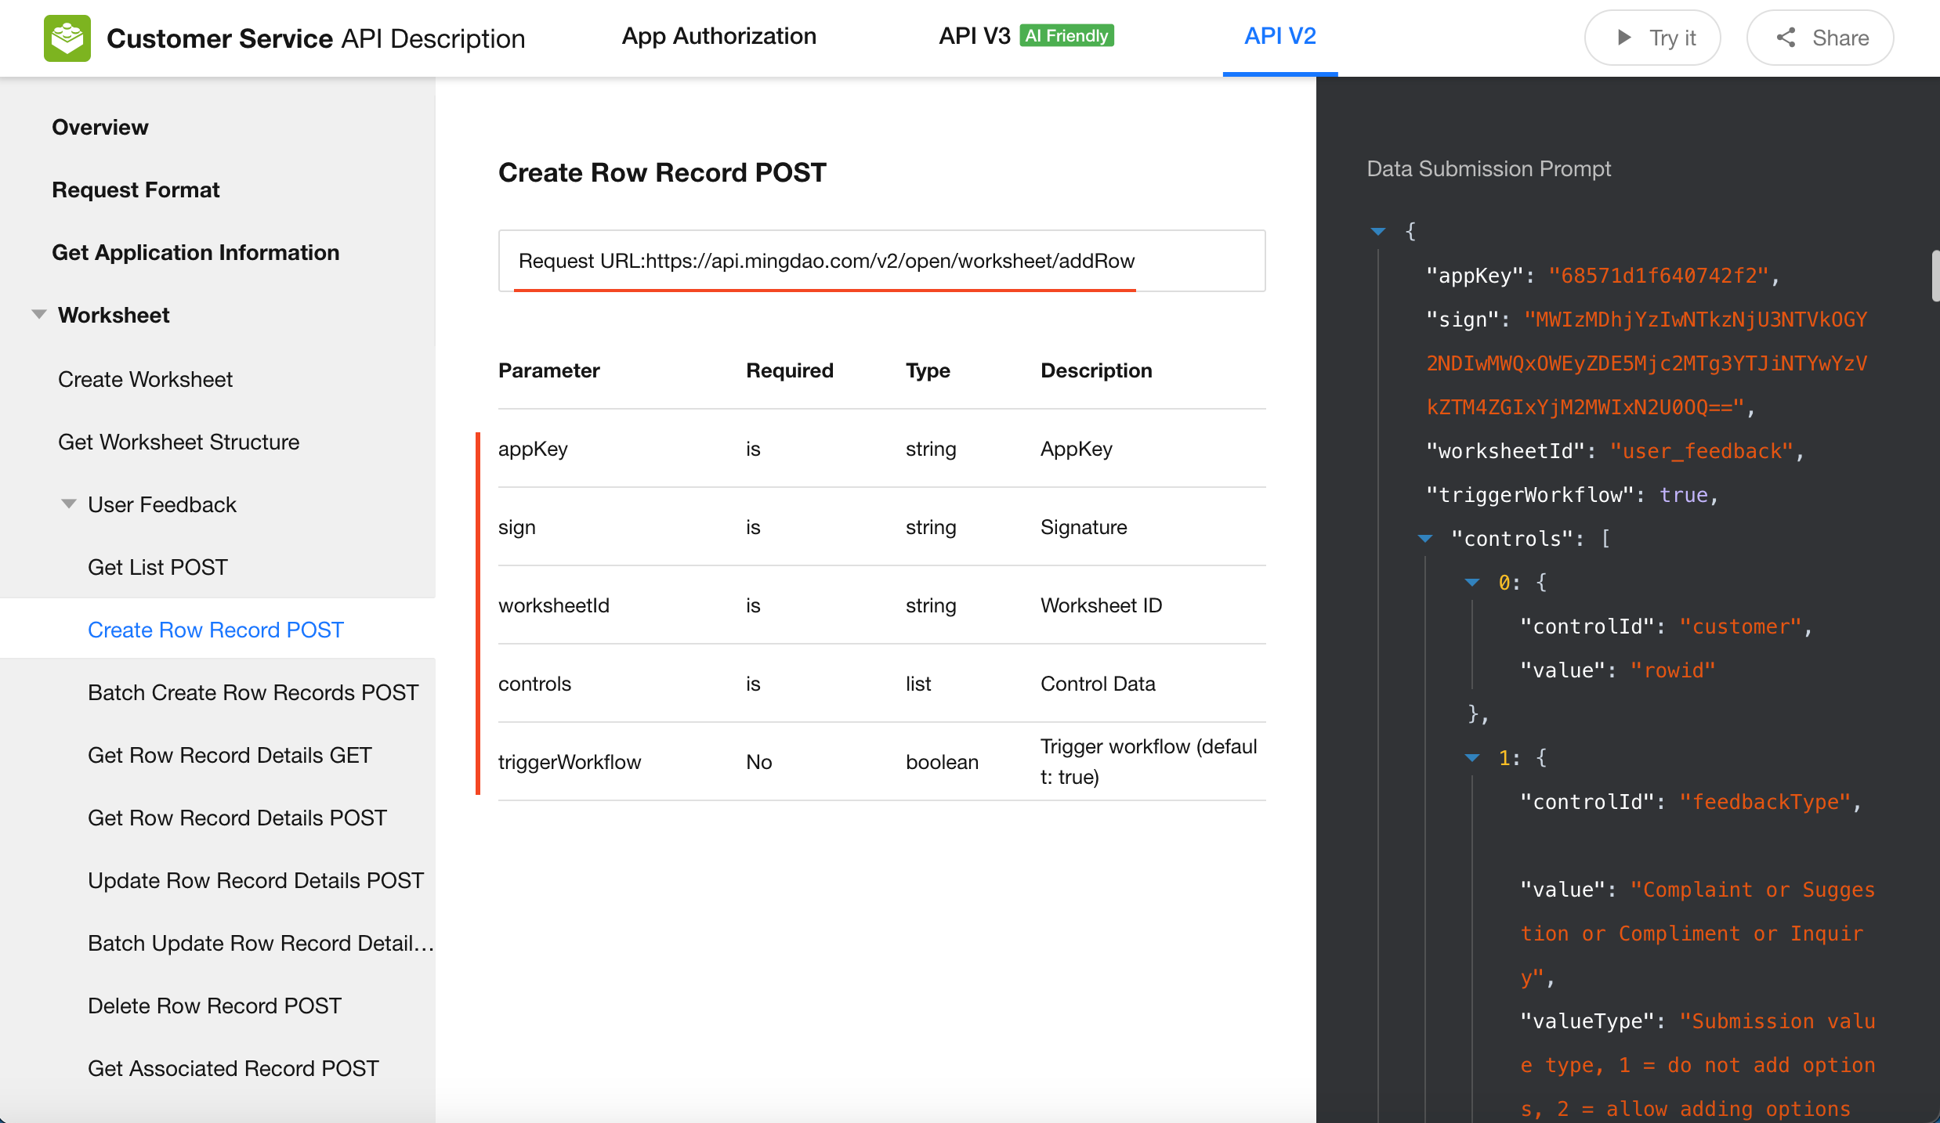This screenshot has height=1123, width=1940.
Task: Open the App Authorization tab
Action: tap(718, 36)
